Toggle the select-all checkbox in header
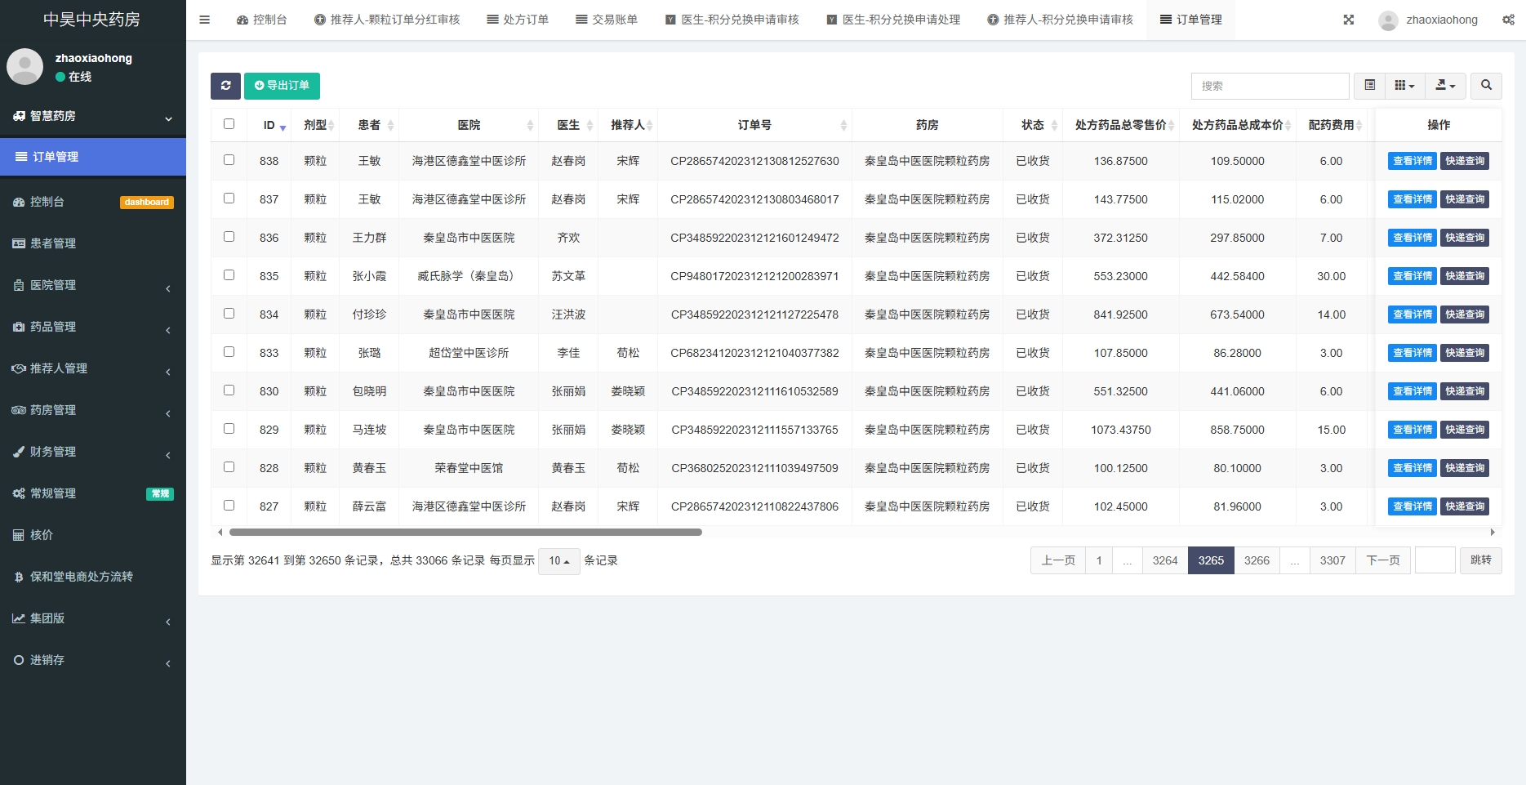 pyautogui.click(x=229, y=124)
